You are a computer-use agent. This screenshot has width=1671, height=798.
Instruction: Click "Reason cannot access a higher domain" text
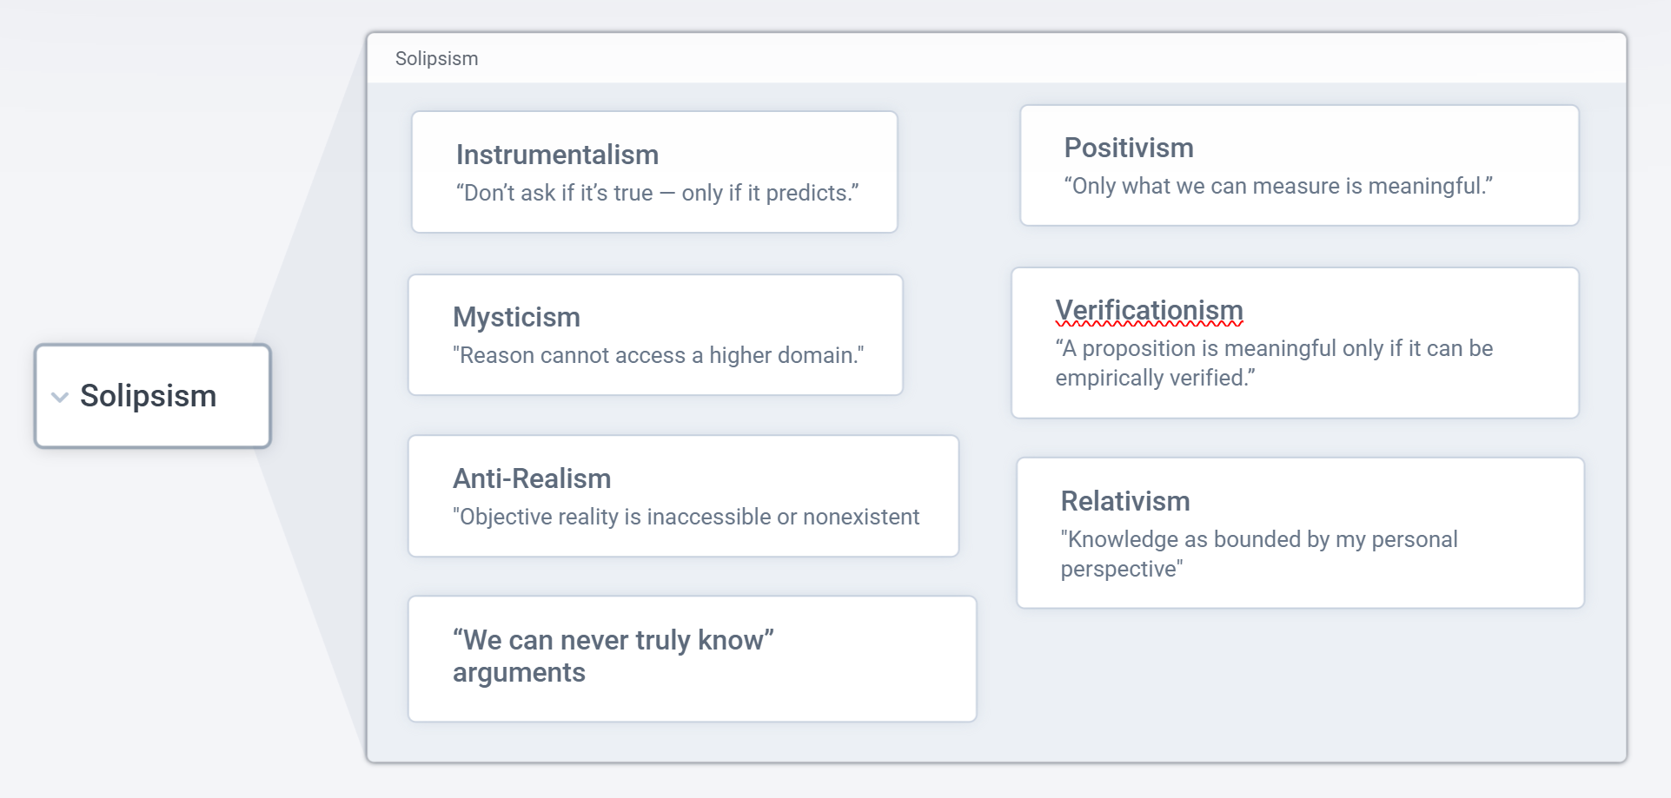point(658,355)
